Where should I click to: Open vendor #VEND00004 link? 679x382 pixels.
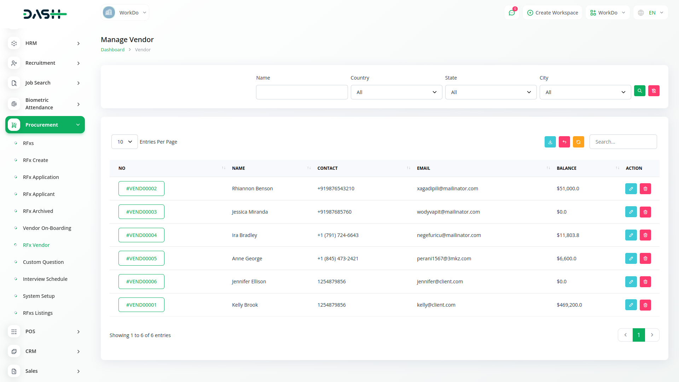click(141, 235)
